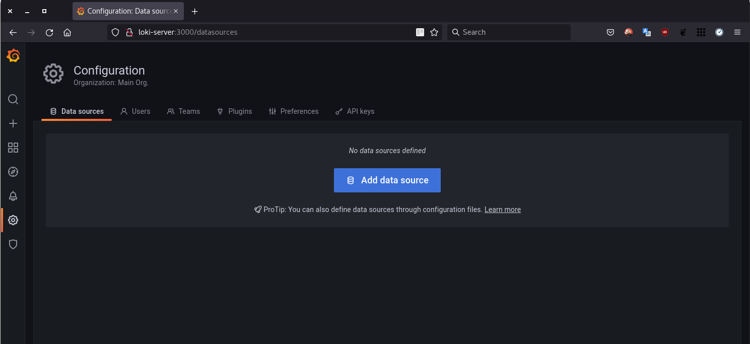The height and width of the screenshot is (344, 750).
Task: Click the Grafana logo in sidebar
Action: click(x=13, y=56)
